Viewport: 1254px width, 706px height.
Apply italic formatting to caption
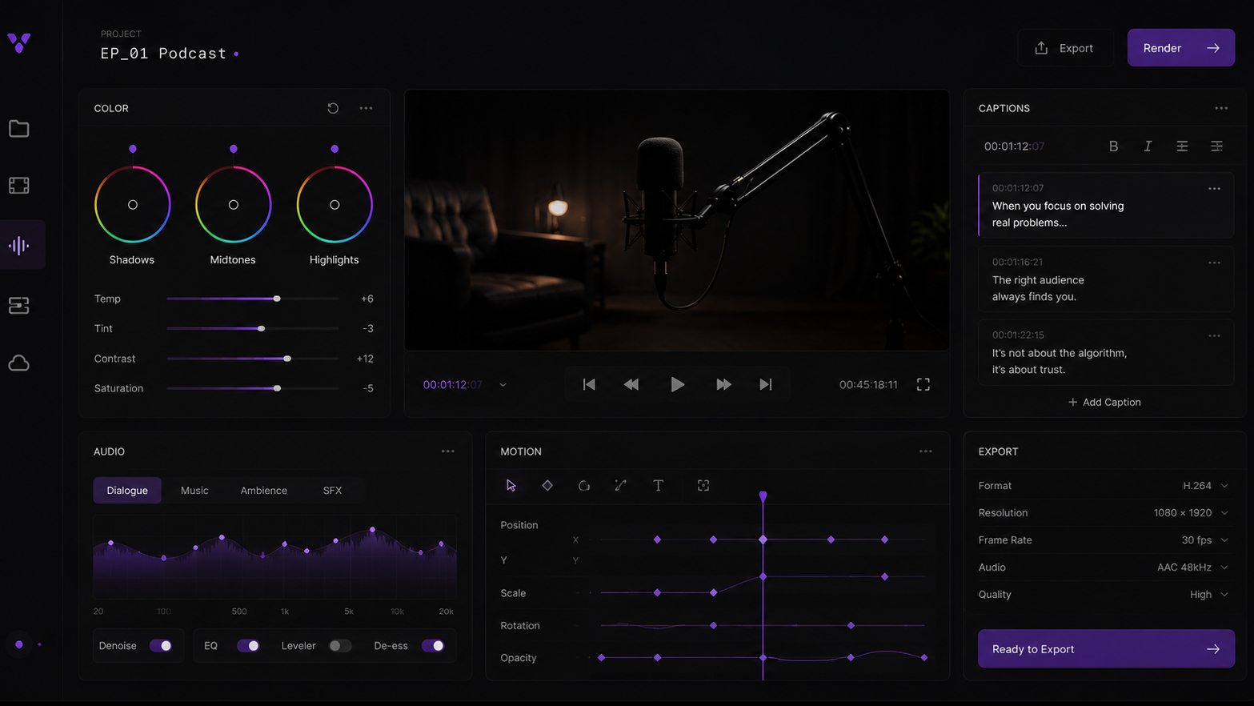[1148, 146]
